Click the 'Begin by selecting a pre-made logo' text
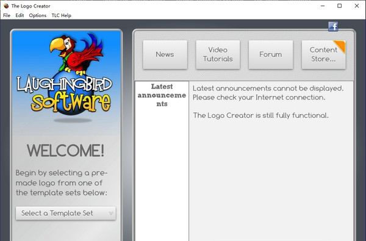The width and height of the screenshot is (366, 241). pos(62,183)
